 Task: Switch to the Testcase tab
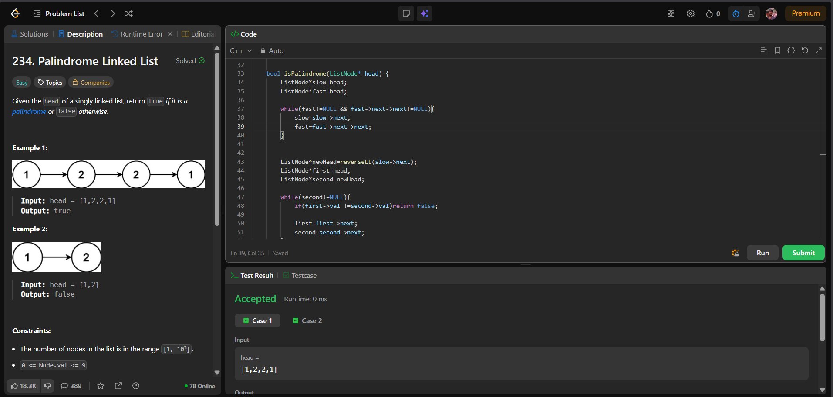(x=300, y=275)
